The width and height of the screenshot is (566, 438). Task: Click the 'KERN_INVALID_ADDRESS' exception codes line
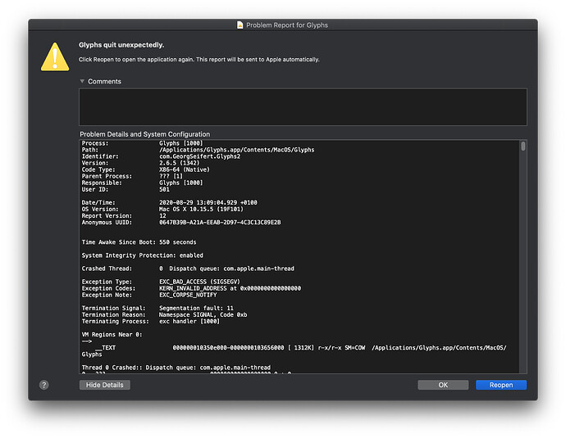pos(230,288)
